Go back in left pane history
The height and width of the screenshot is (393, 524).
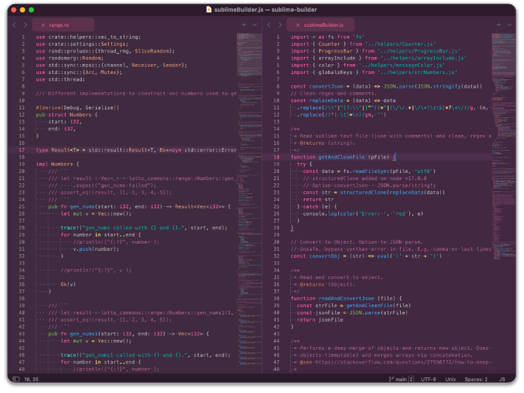click(x=14, y=25)
